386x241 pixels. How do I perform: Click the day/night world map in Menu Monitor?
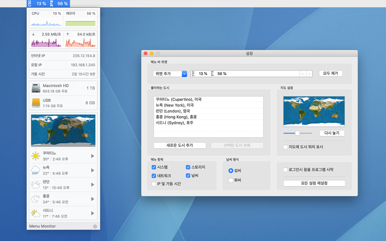coord(63,130)
